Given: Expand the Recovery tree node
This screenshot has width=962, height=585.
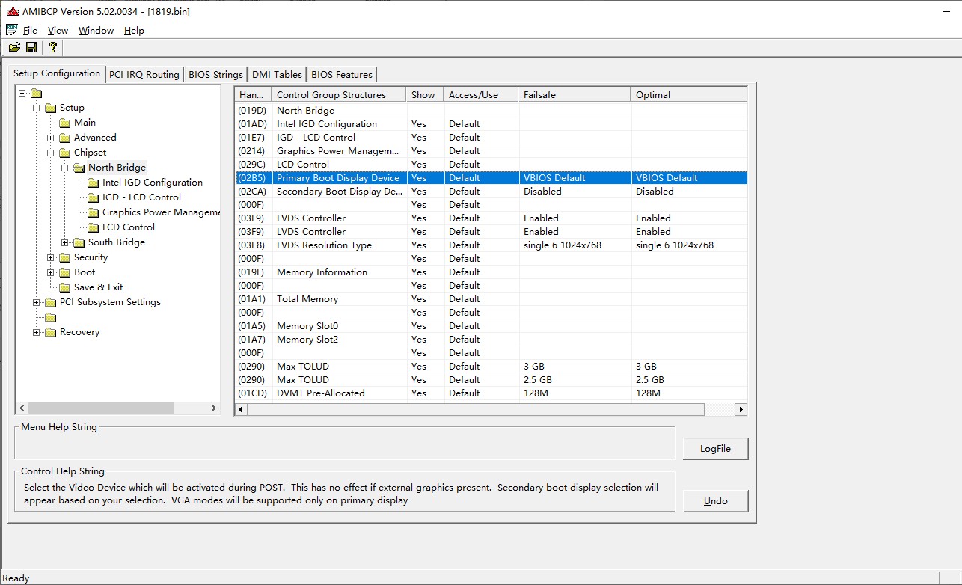Looking at the screenshot, I should pos(37,332).
